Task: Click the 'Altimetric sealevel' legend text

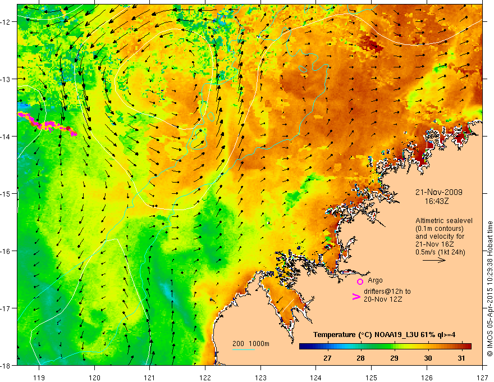Action: 444,221
